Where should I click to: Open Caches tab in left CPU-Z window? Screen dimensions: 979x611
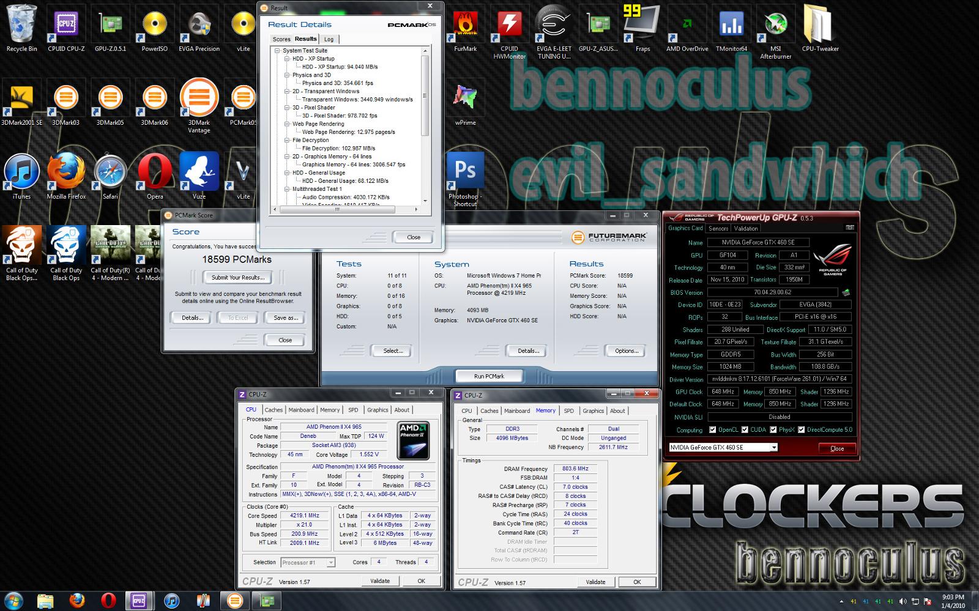(274, 410)
